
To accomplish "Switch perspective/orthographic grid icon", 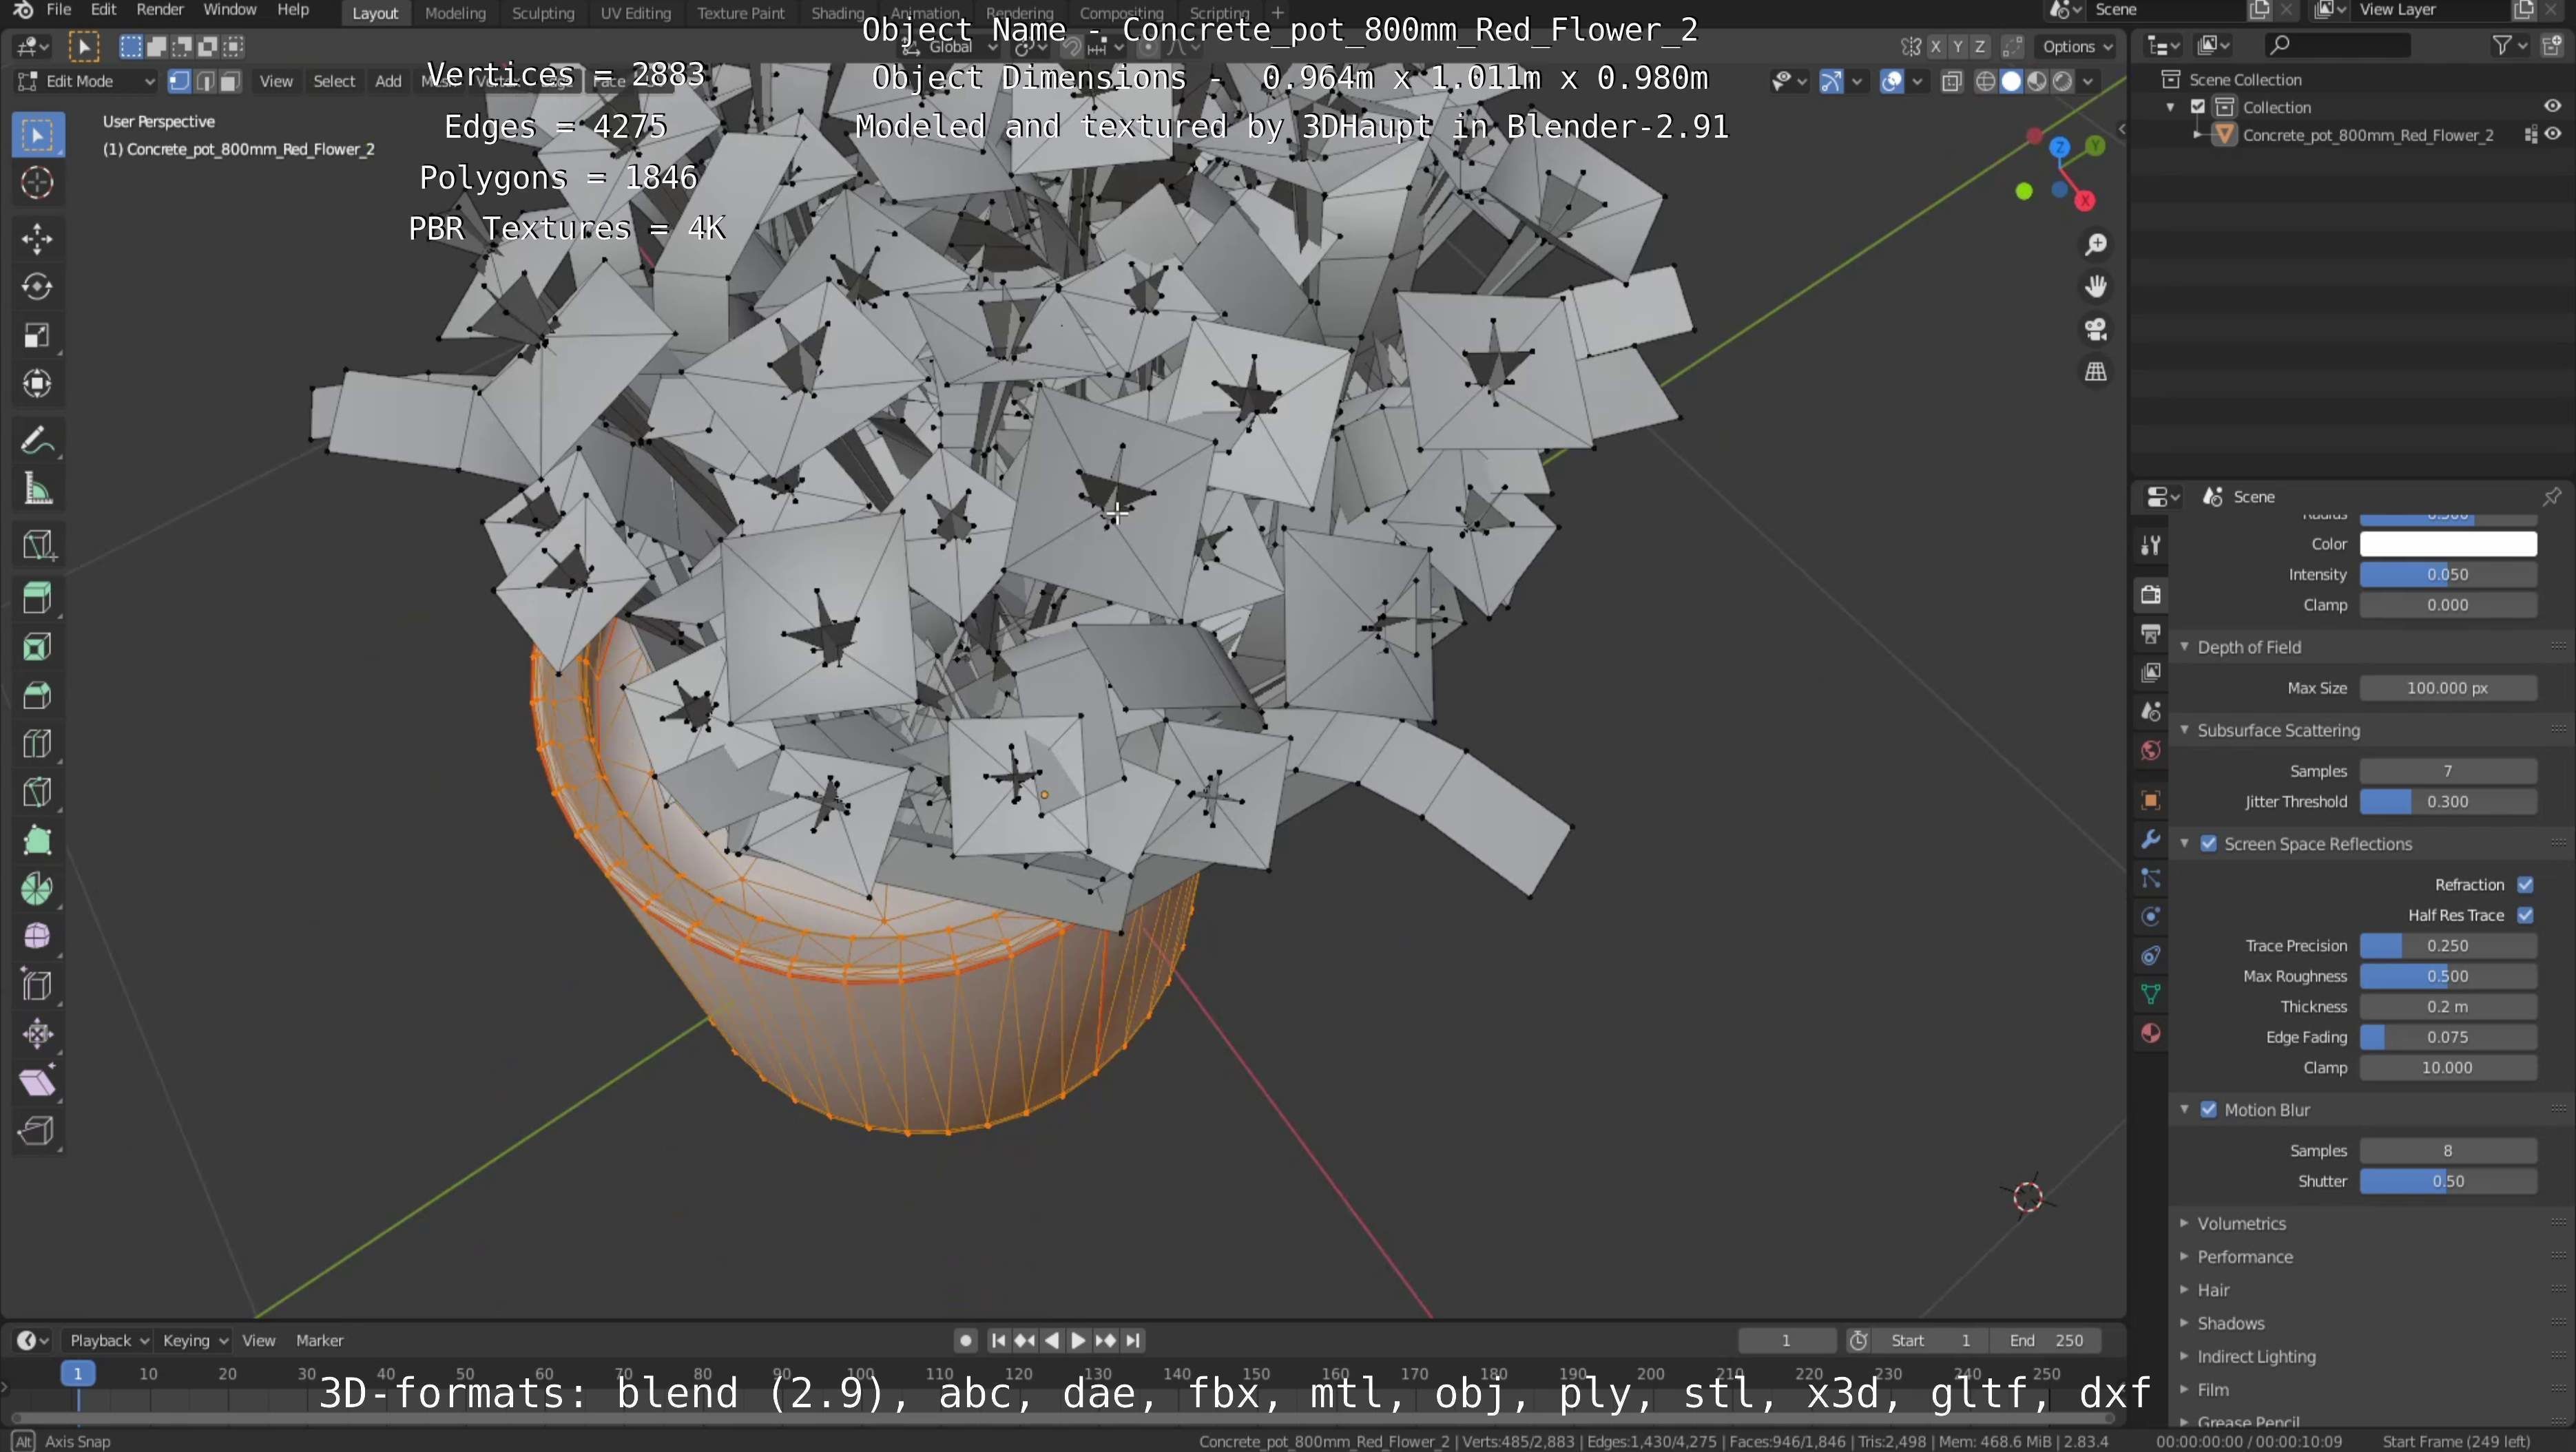I will 2096,372.
